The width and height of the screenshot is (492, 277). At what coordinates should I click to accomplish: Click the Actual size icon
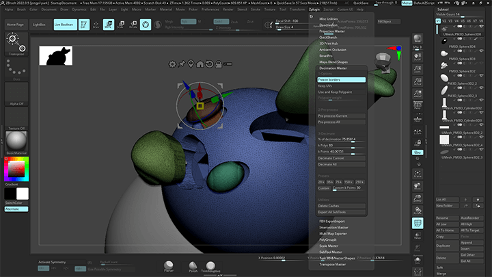click(x=418, y=81)
